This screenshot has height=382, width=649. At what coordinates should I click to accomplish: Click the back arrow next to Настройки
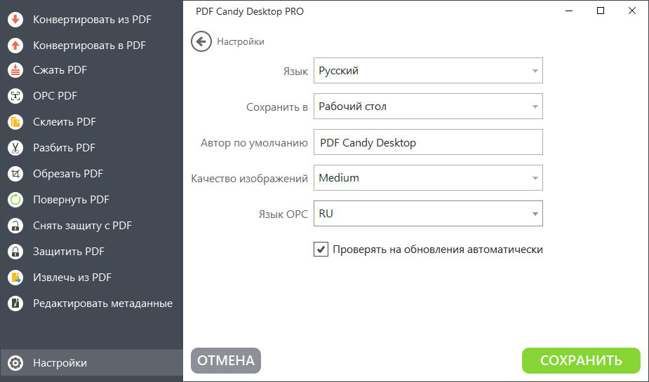pyautogui.click(x=201, y=41)
